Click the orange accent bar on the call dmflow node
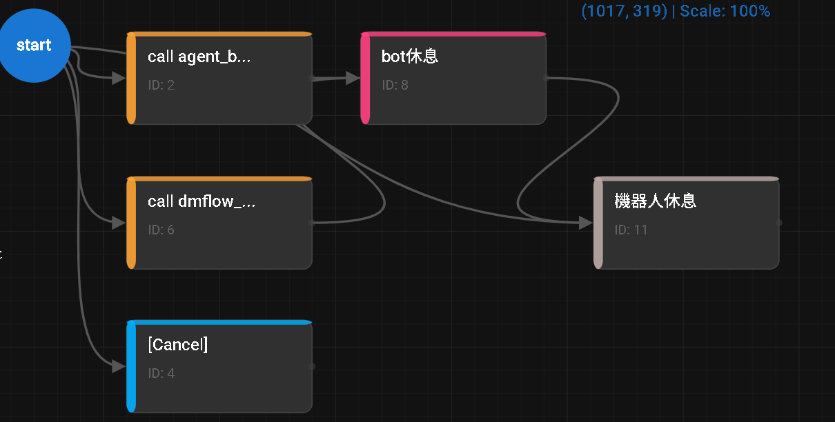Image resolution: width=835 pixels, height=422 pixels. click(x=131, y=222)
